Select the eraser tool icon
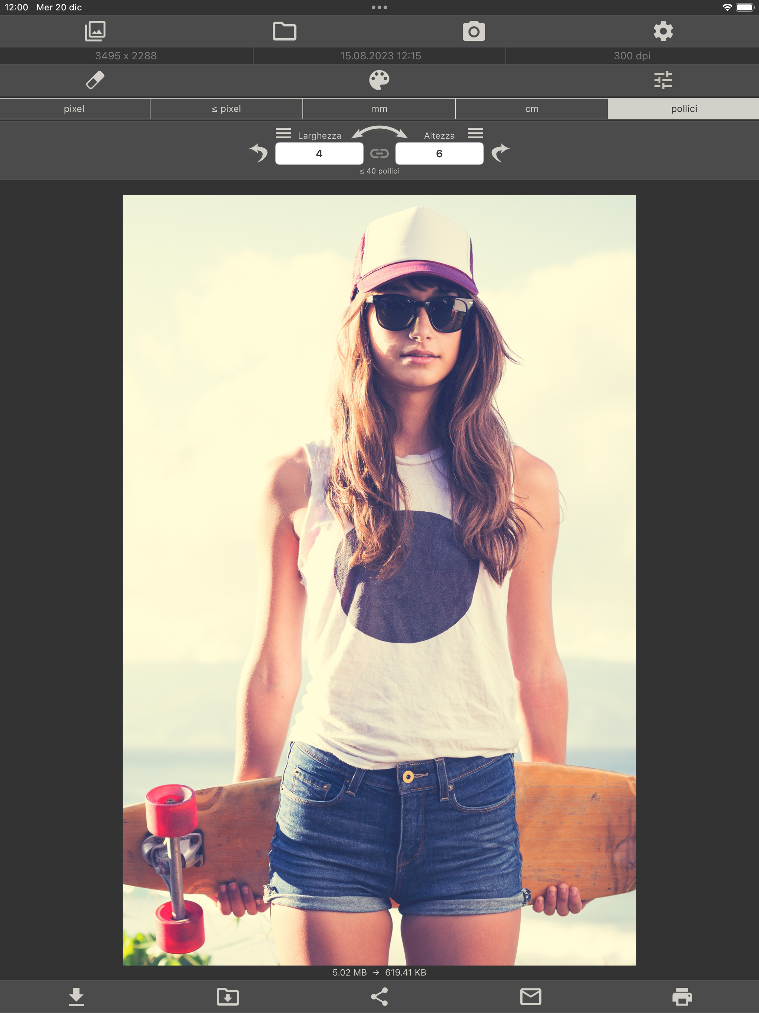Screen dimensions: 759x1013 (95, 80)
